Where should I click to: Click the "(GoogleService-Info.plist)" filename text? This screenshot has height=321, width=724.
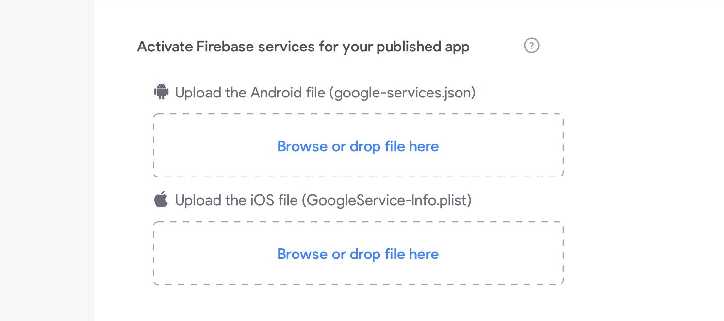click(x=387, y=200)
